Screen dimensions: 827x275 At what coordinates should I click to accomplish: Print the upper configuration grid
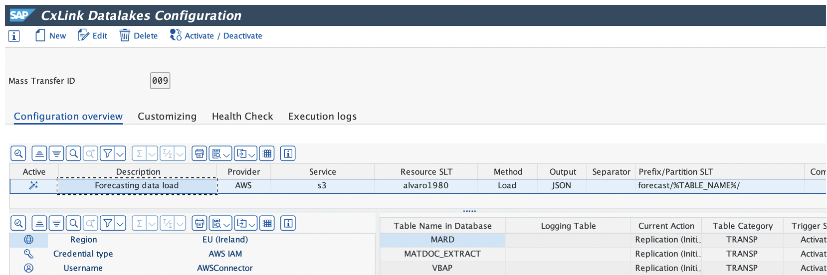200,153
